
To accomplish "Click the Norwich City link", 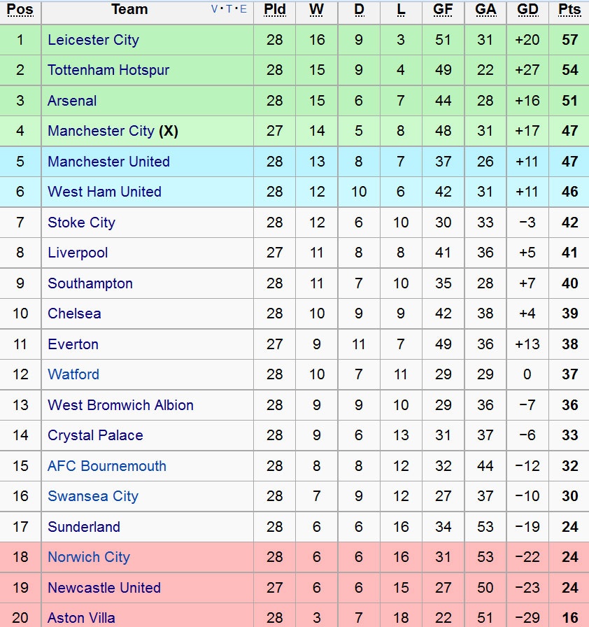I will click(89, 557).
